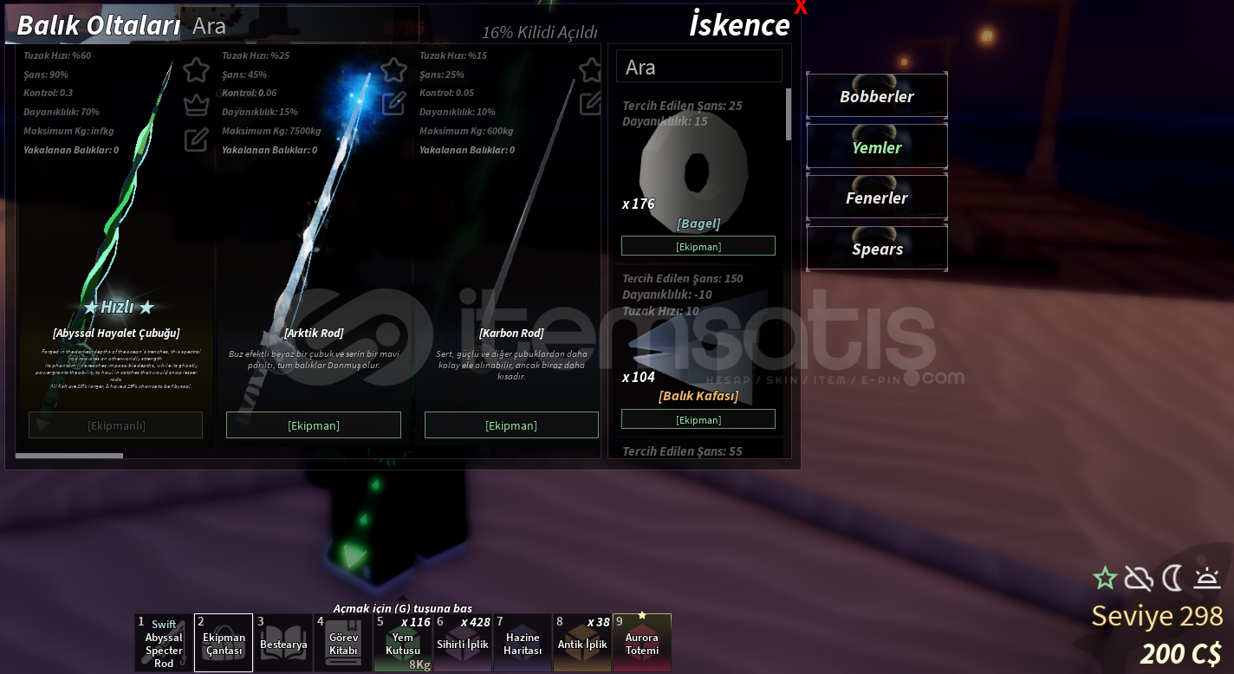Click the edit pencil icon on Abyssal rod

[x=197, y=139]
